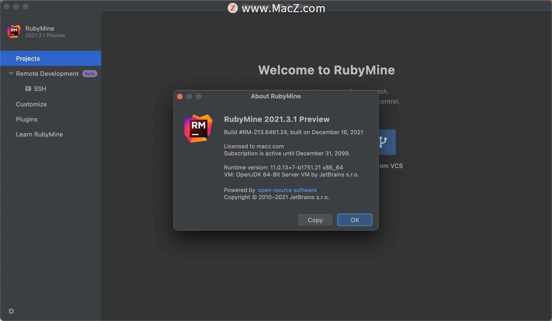Click the '2021.3.1 Preview' version in sidebar

[x=45, y=35]
